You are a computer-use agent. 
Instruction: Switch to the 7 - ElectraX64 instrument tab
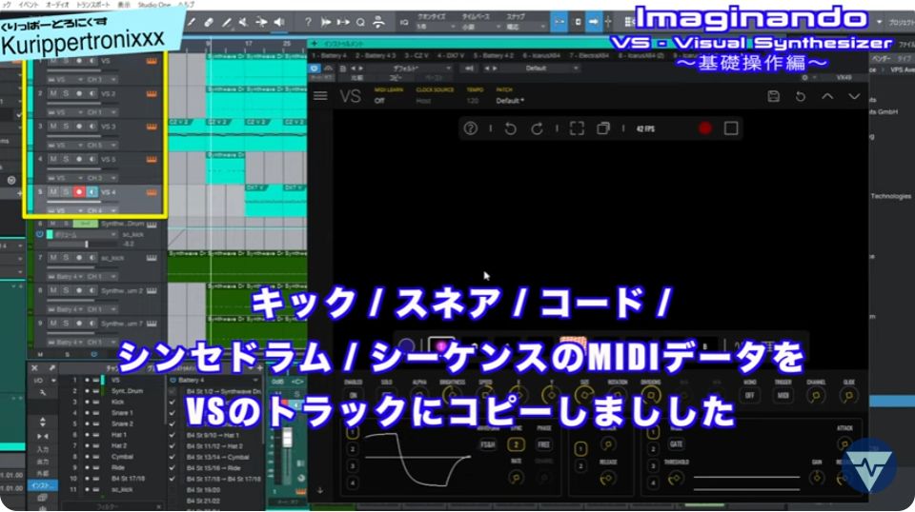pos(589,56)
